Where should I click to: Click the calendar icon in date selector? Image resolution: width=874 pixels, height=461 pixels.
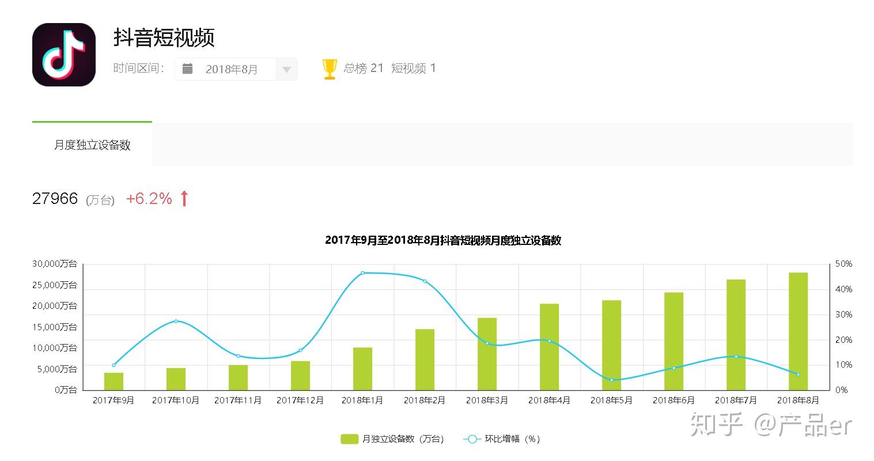[x=188, y=69]
